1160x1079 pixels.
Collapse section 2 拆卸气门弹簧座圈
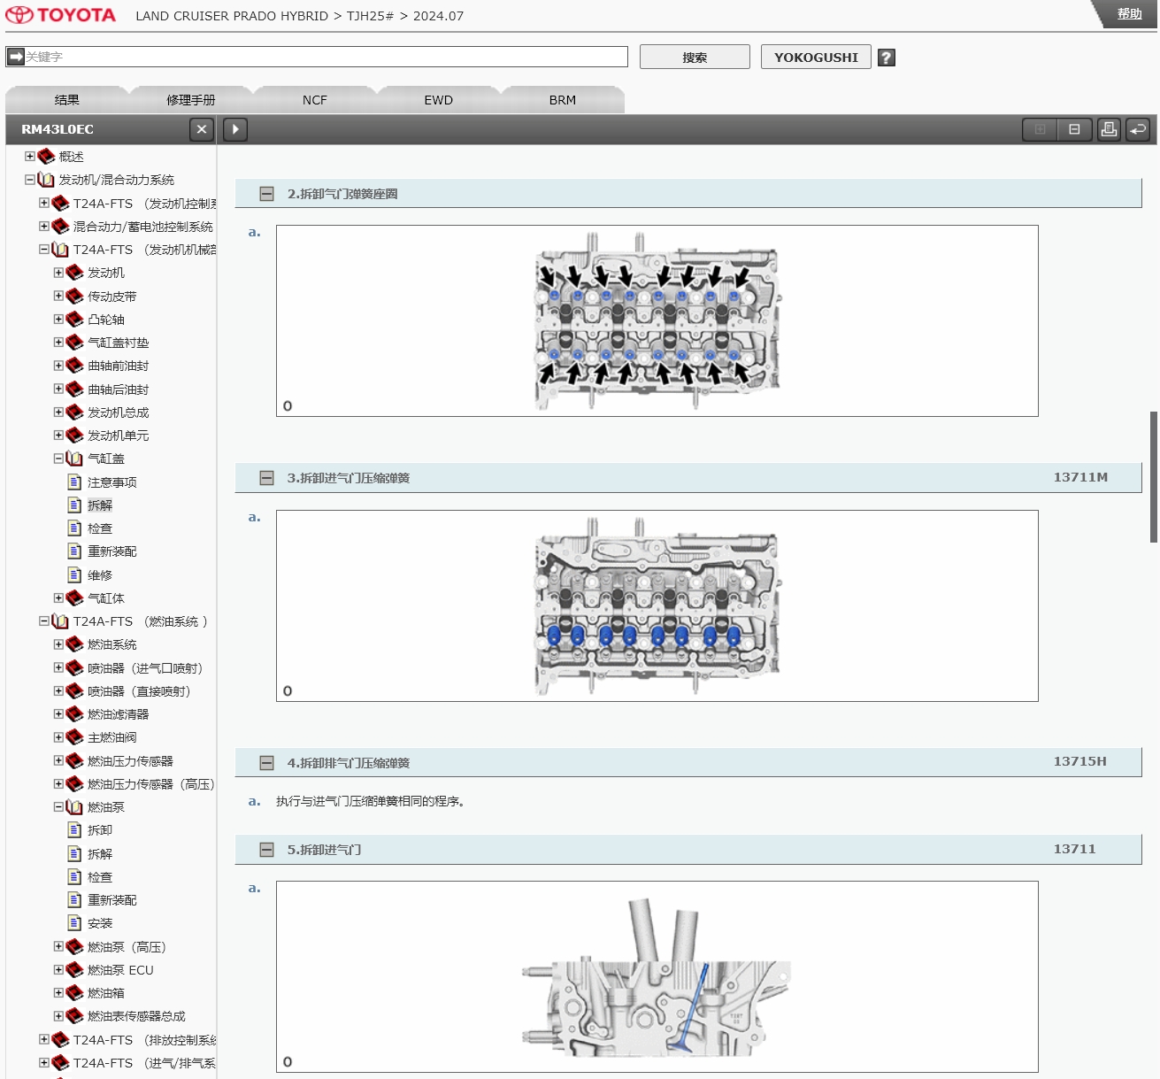[x=266, y=194]
